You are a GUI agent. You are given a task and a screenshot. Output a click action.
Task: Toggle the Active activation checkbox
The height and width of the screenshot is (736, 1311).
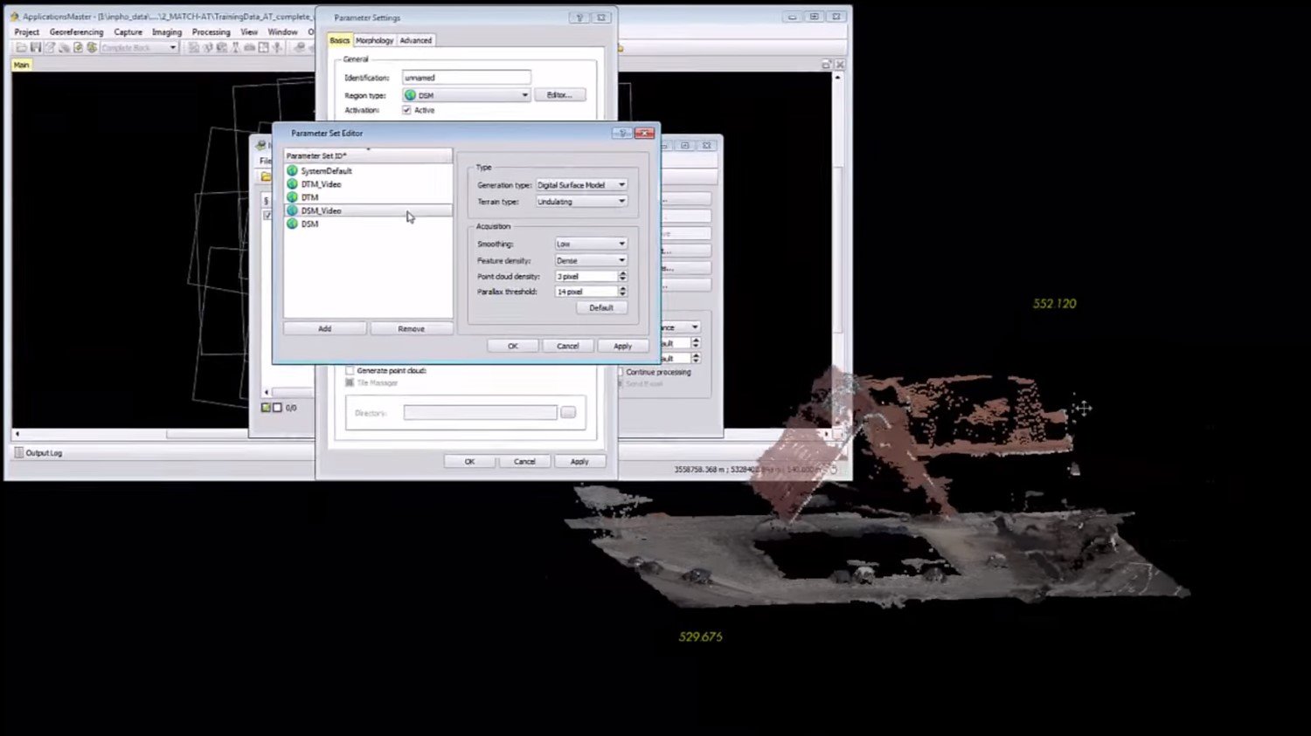click(406, 110)
